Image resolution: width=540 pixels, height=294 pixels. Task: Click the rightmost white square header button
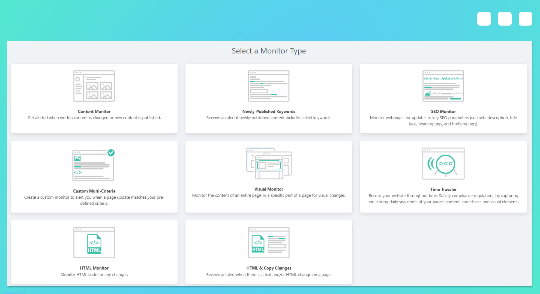tap(525, 19)
